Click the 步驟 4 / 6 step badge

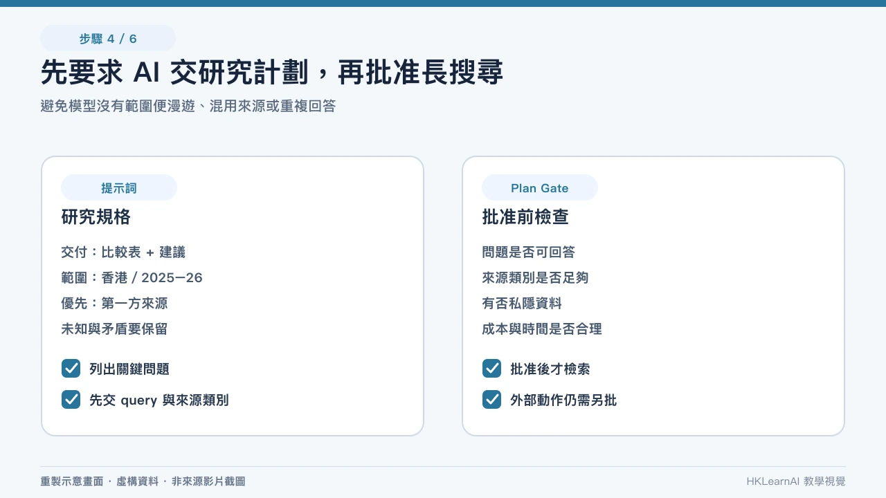(x=108, y=39)
